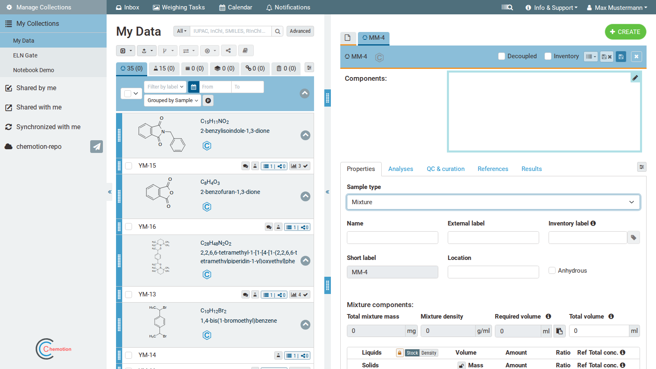This screenshot has width=656, height=369.
Task: Open the blank document tab icon
Action: tap(348, 38)
